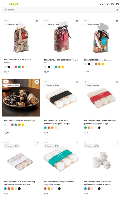Select turquoise swatch under BLACK OUDH Velas

(x=45, y=128)
